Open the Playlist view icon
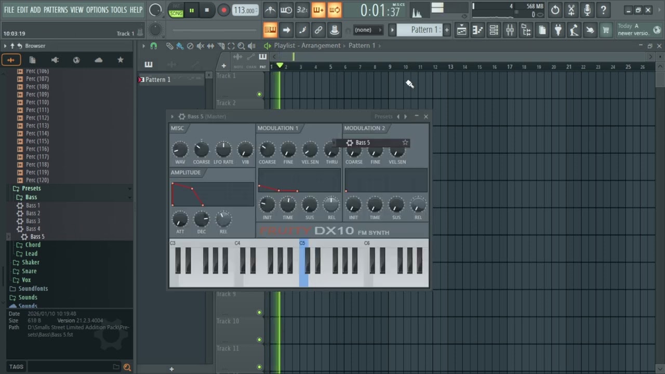This screenshot has width=665, height=374. pyautogui.click(x=462, y=30)
